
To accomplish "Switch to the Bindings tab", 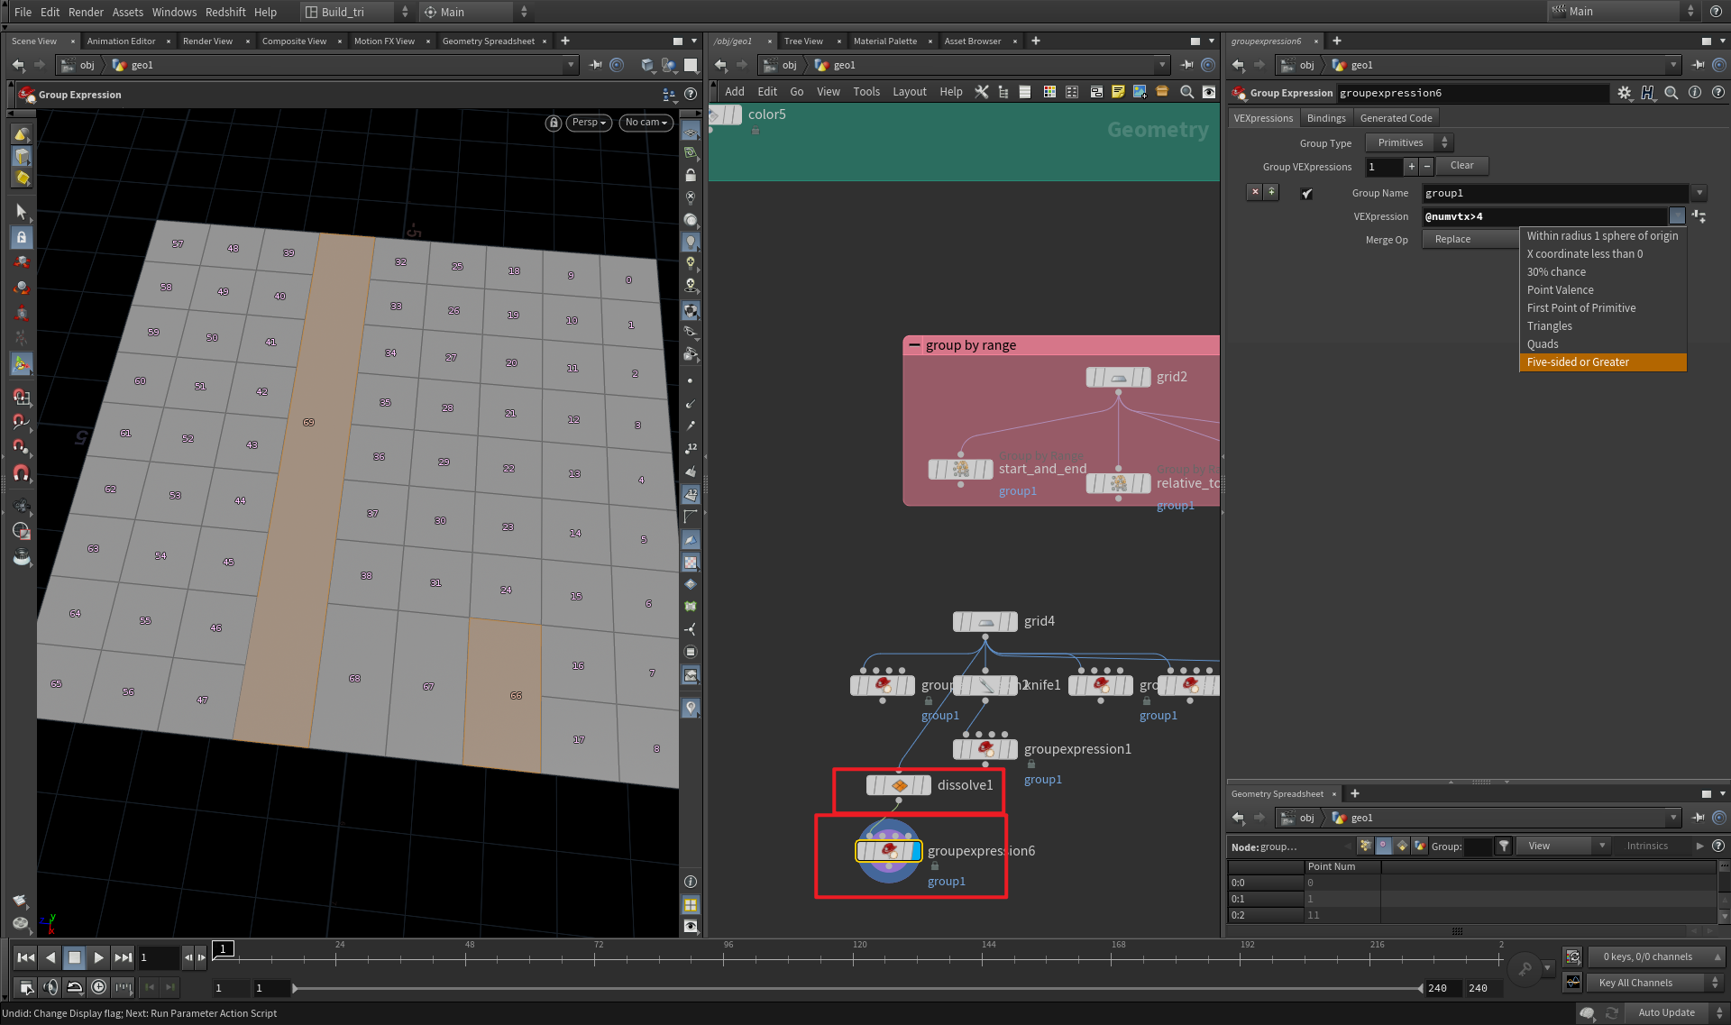I will pos(1325,117).
